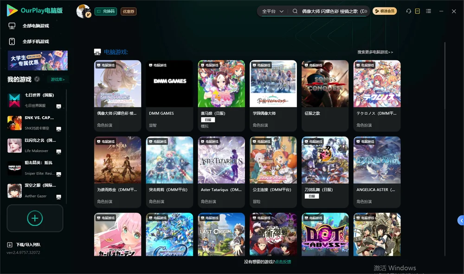
Task: Clear the search text with the X icon
Action: click(366, 11)
